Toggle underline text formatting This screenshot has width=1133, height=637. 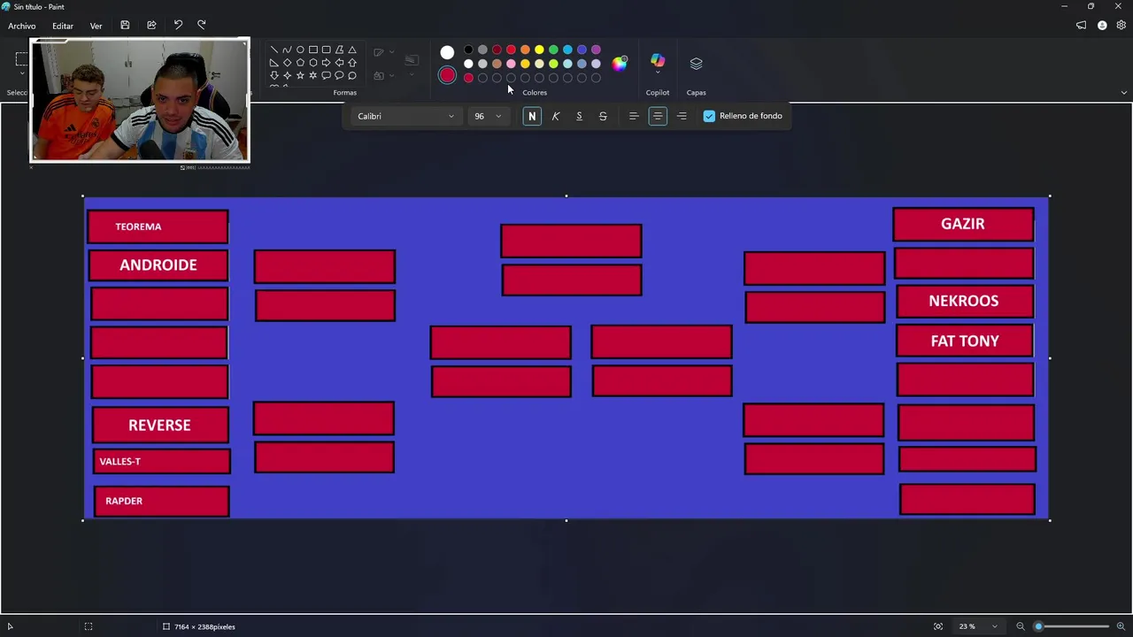579,116
